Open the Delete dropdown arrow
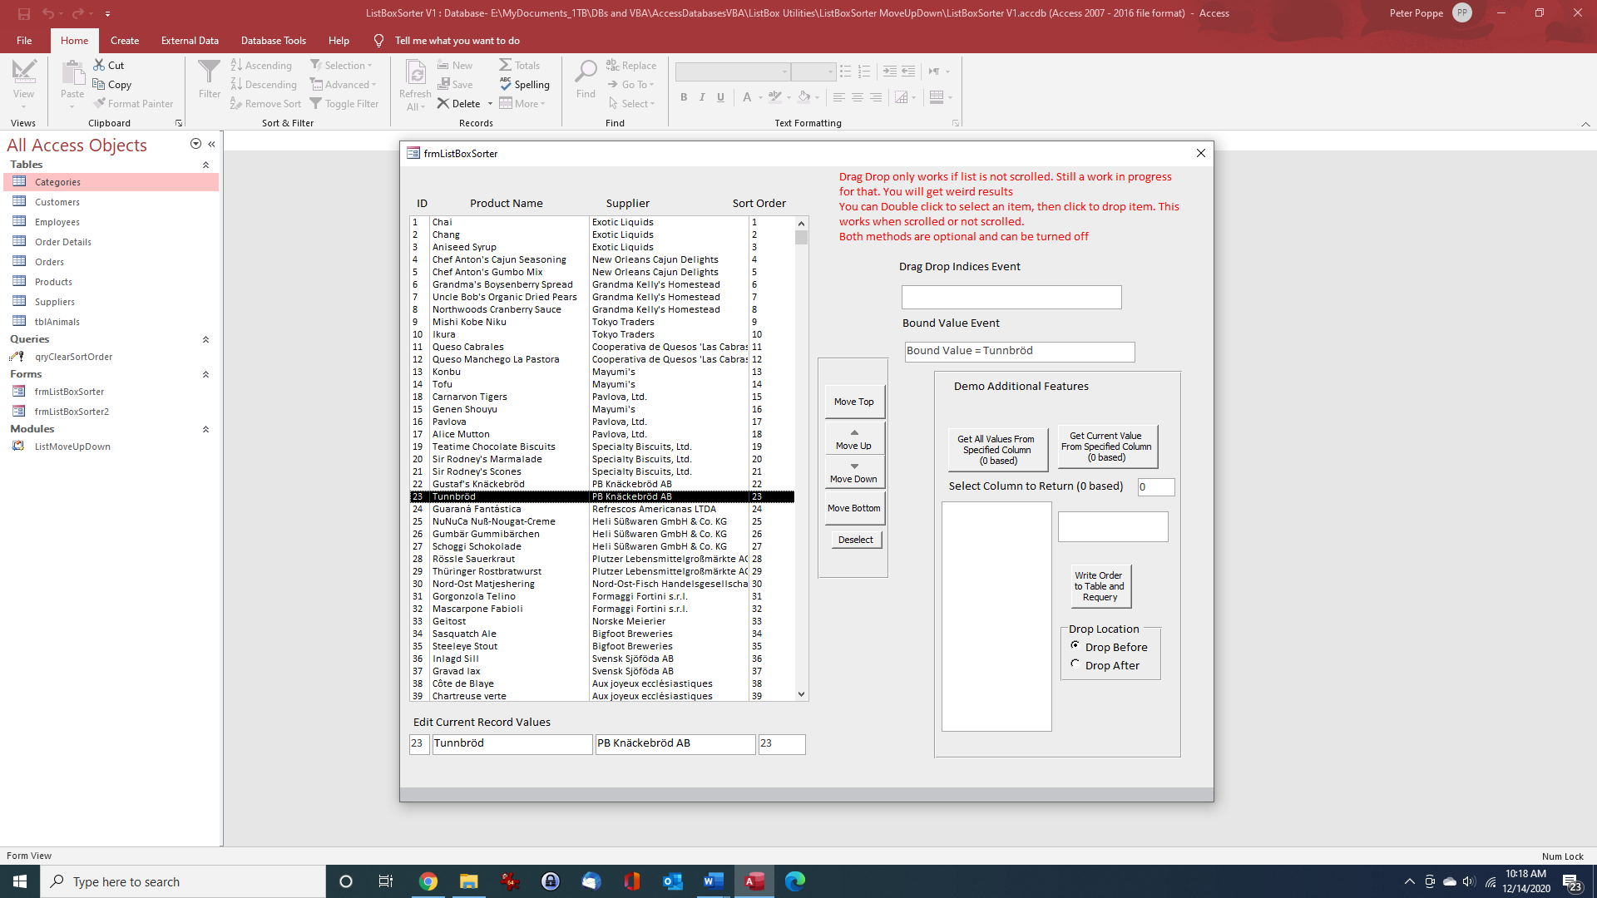The image size is (1597, 898). [x=490, y=104]
